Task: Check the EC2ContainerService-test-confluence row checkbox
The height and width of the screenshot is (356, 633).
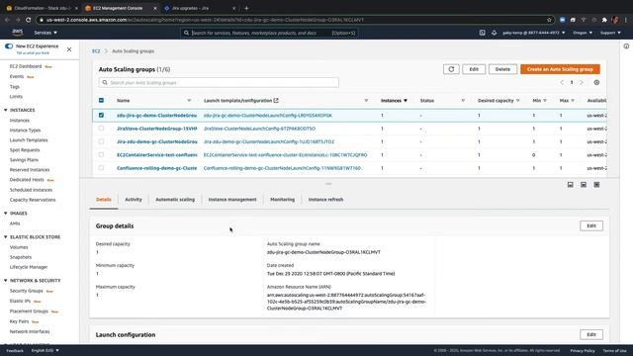Action: 101,154
